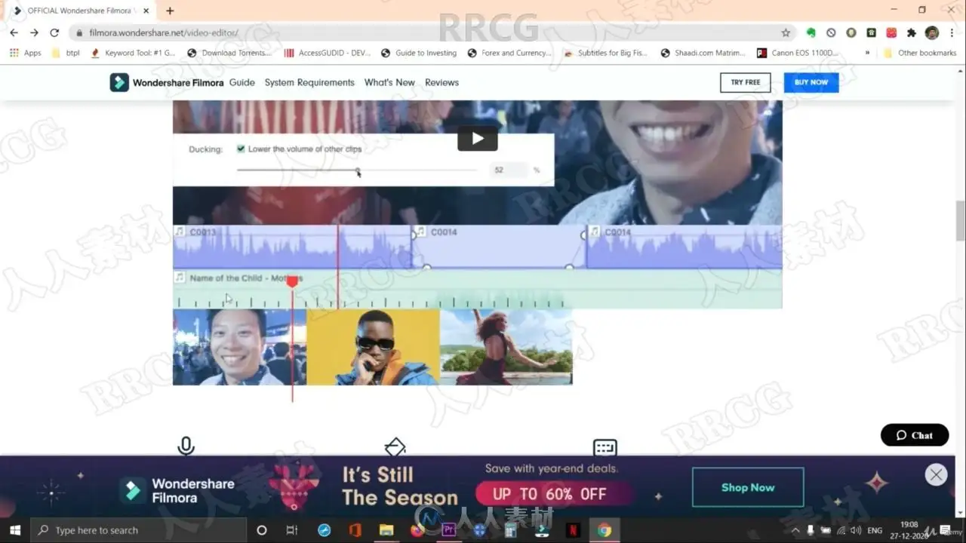Viewport: 966px width, 543px height.
Task: Open the Other bookmarks folder
Action: [919, 53]
